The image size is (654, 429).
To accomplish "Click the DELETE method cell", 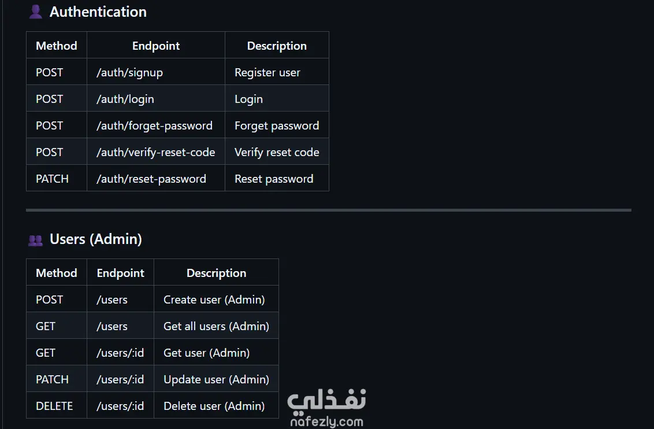I will click(54, 406).
